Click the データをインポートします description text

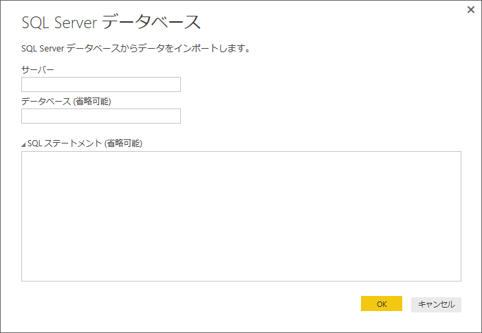point(135,49)
